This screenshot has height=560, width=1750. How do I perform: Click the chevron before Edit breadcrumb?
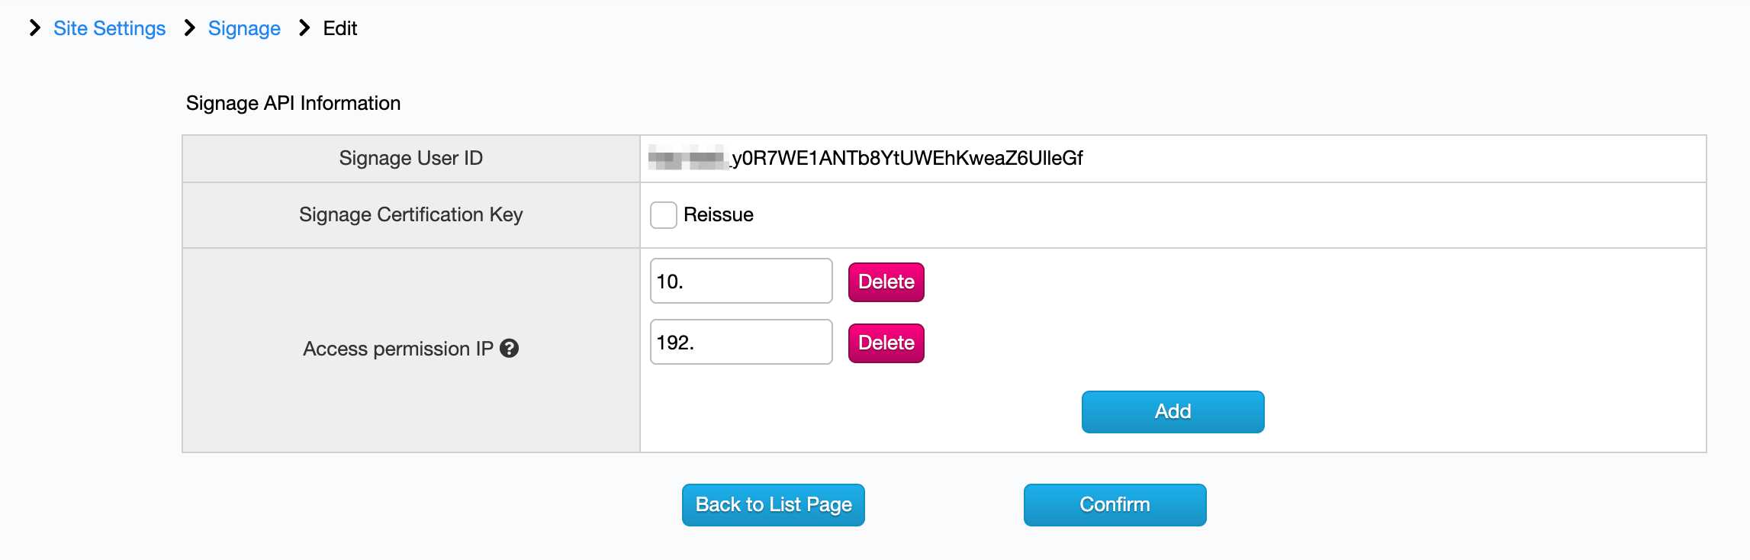click(304, 28)
